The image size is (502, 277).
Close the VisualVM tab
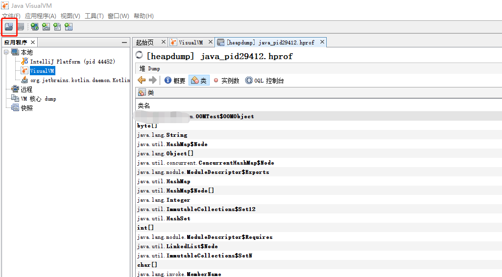pos(210,42)
